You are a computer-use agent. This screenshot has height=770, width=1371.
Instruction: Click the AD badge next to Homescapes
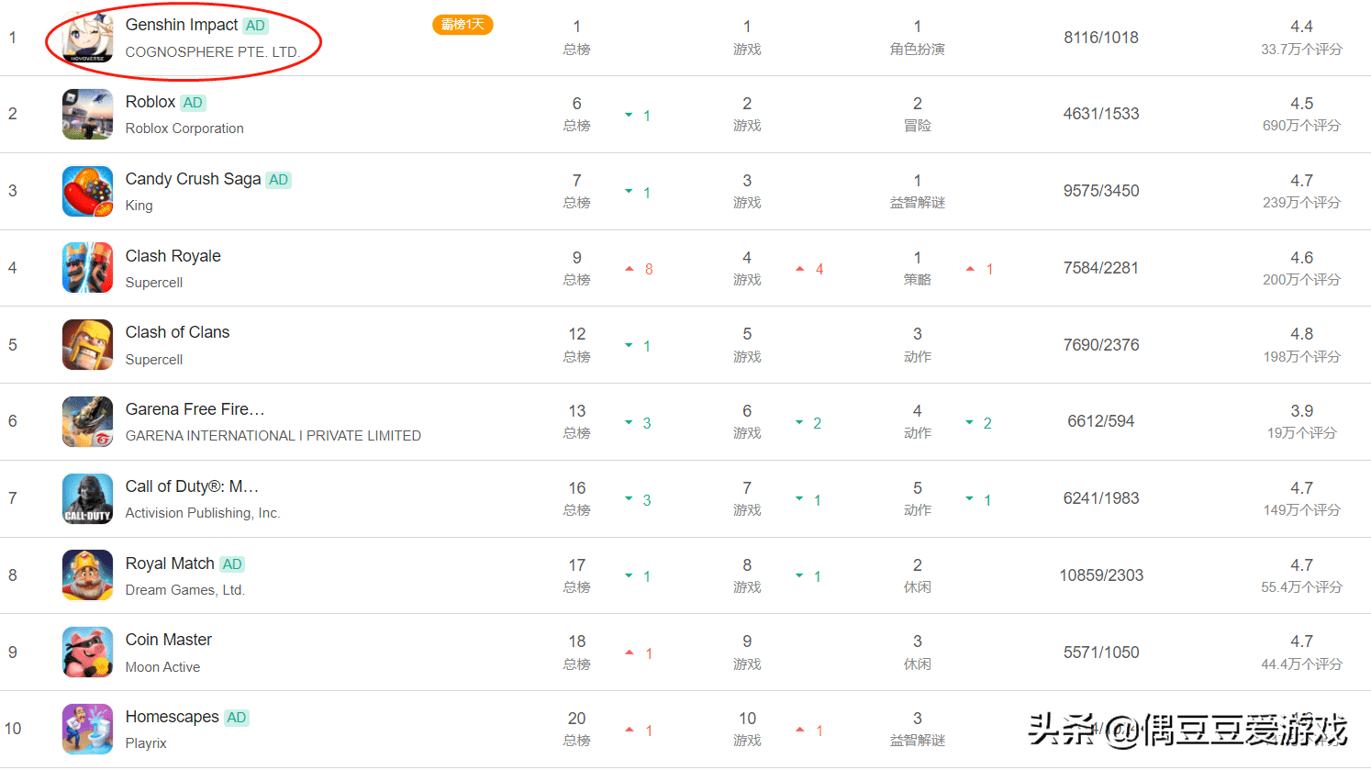pos(237,718)
